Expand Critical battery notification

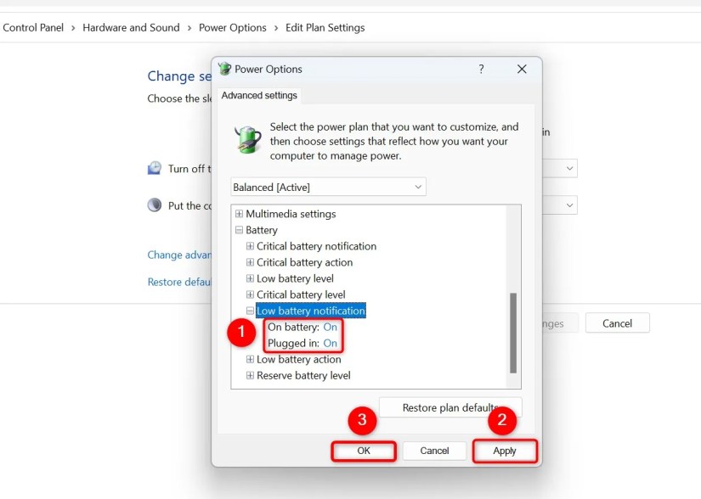pos(250,246)
